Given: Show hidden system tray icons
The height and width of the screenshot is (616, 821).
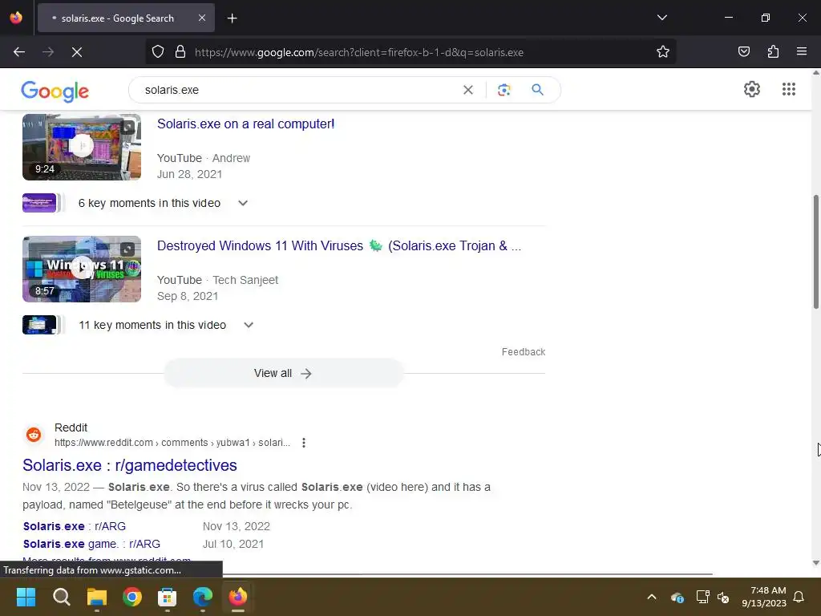Looking at the screenshot, I should click(x=652, y=597).
